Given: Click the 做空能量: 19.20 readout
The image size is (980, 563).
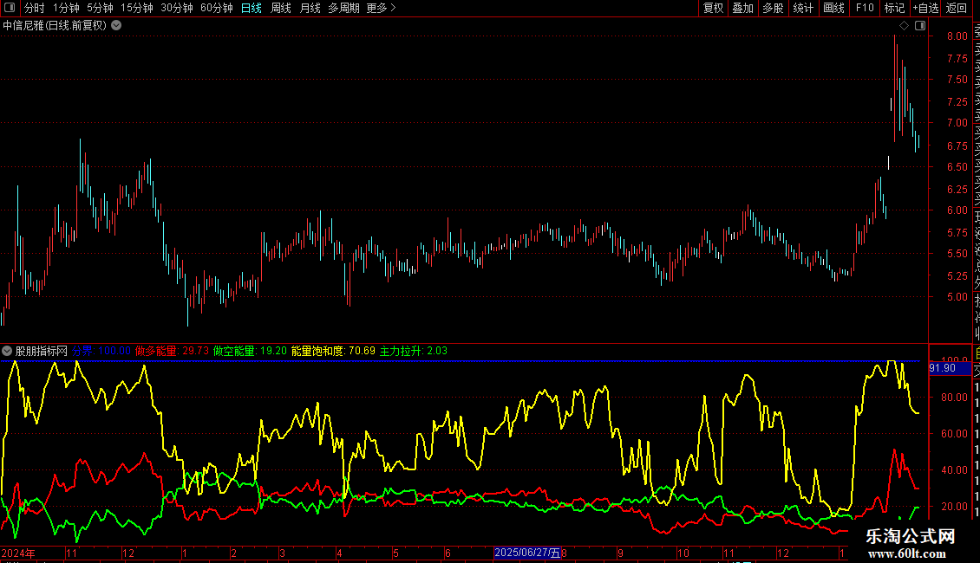Looking at the screenshot, I should pyautogui.click(x=250, y=351).
